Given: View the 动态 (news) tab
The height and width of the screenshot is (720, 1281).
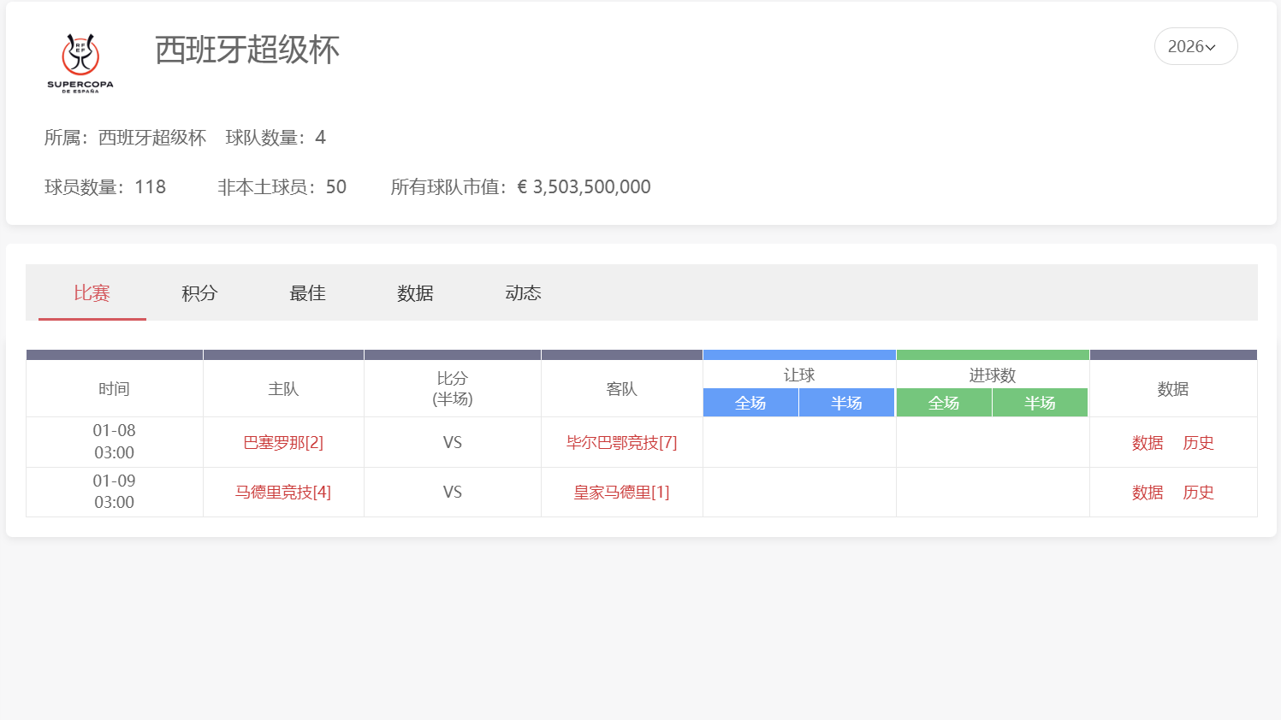Looking at the screenshot, I should point(523,292).
